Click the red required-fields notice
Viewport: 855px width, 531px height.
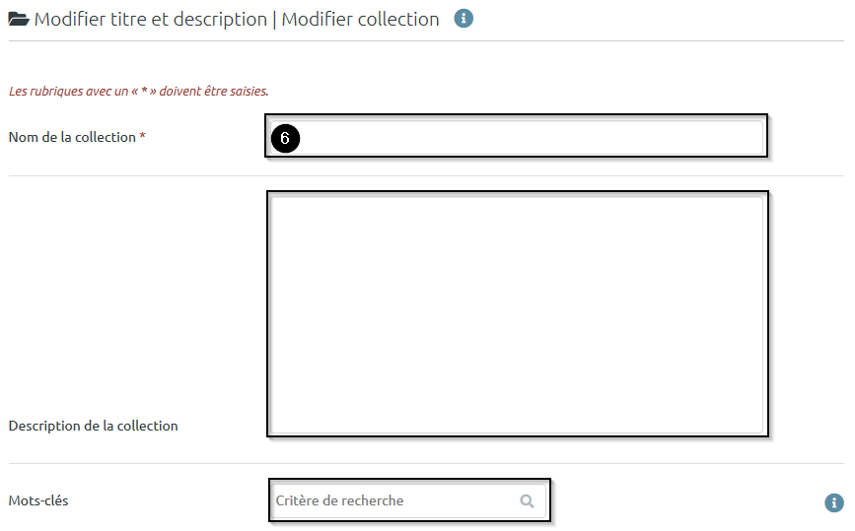click(x=138, y=91)
